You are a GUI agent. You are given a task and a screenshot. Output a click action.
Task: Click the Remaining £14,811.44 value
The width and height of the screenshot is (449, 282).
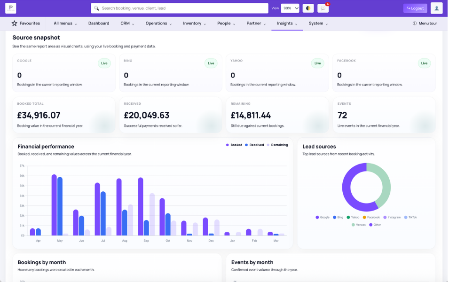click(251, 115)
